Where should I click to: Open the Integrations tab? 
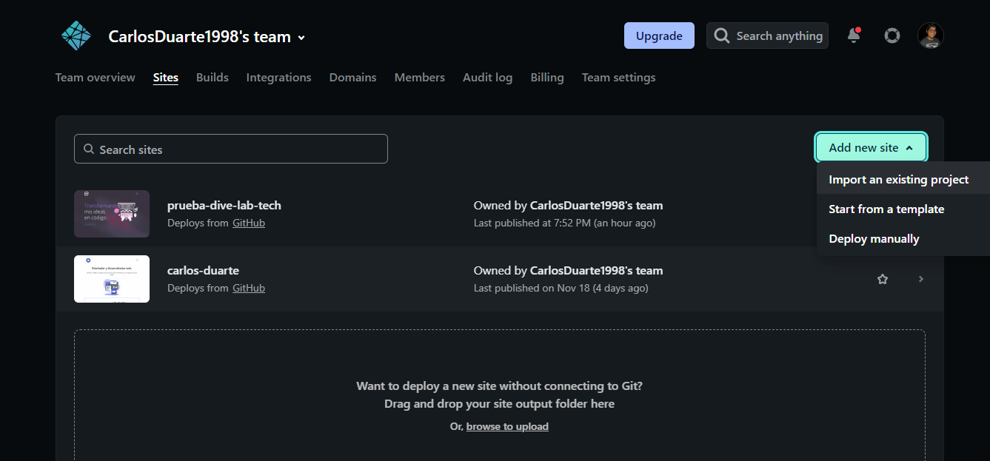[x=279, y=77]
